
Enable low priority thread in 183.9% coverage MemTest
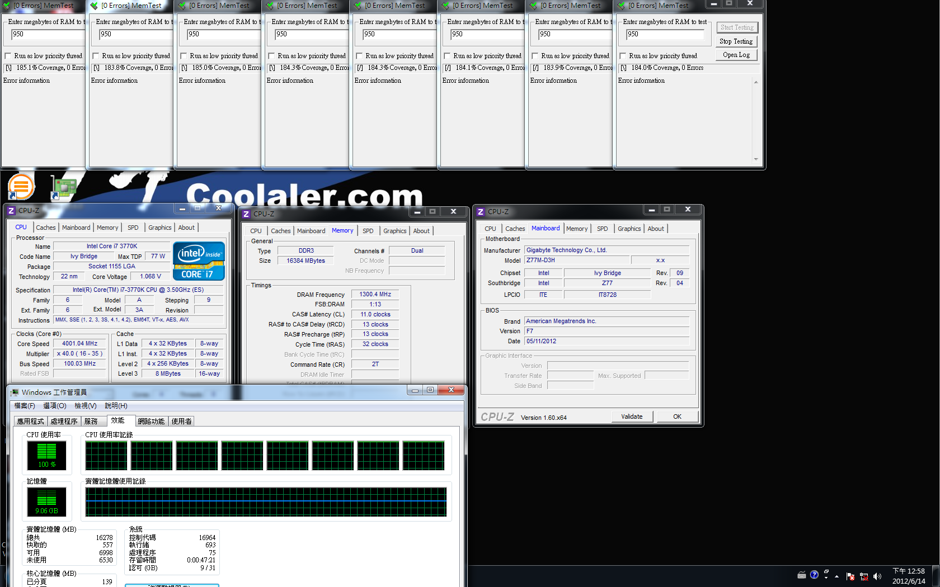(535, 56)
